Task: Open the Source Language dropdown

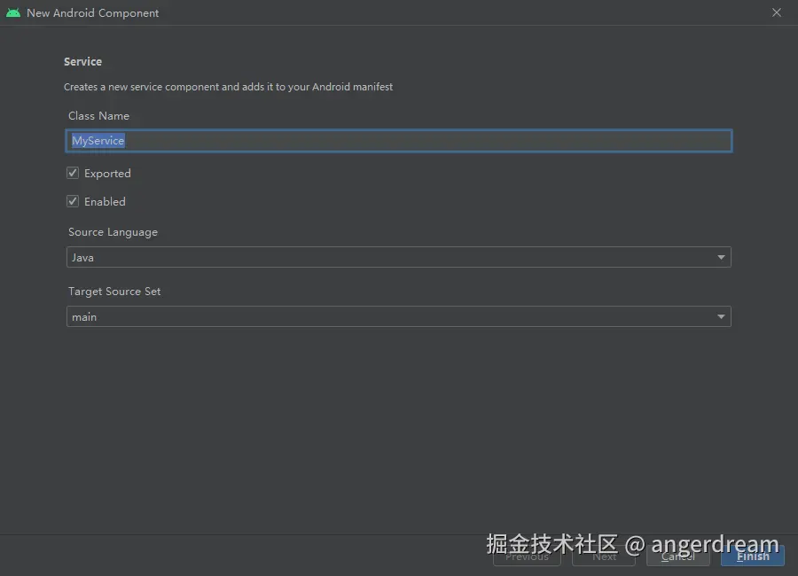Action: click(x=398, y=257)
